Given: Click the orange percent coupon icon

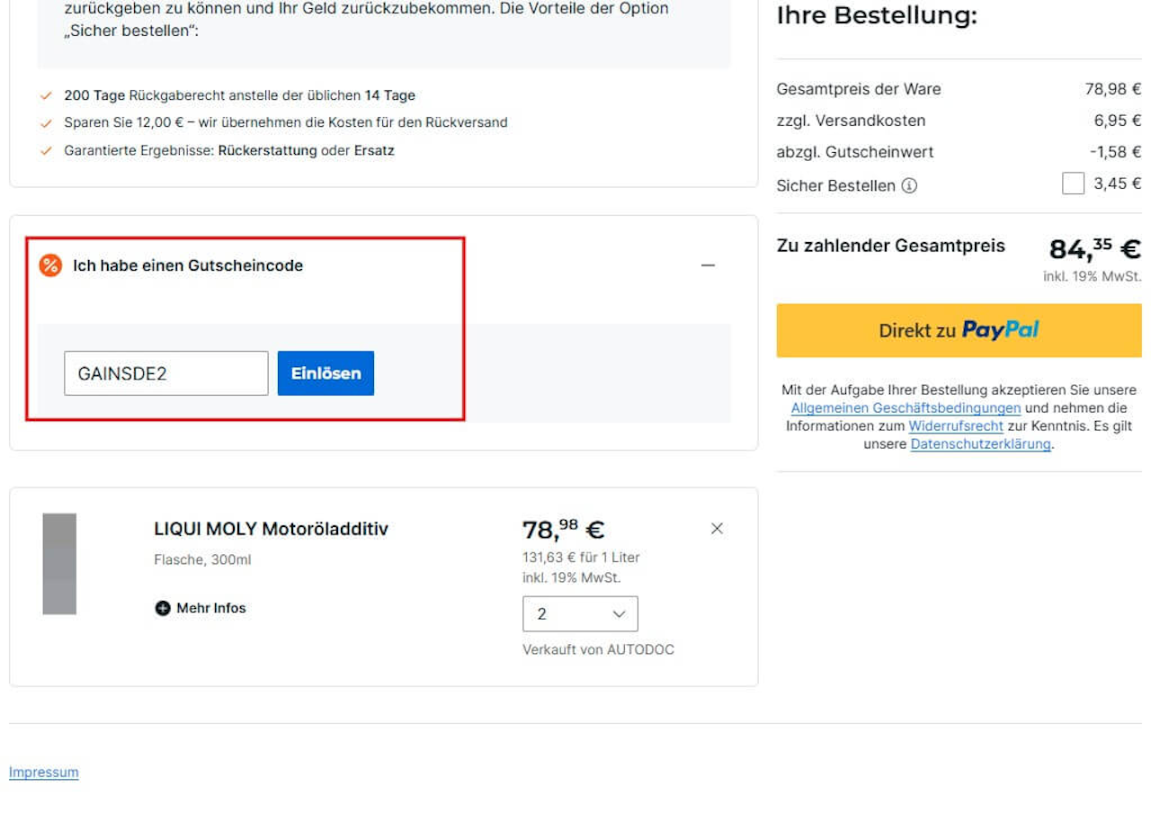Looking at the screenshot, I should (50, 265).
